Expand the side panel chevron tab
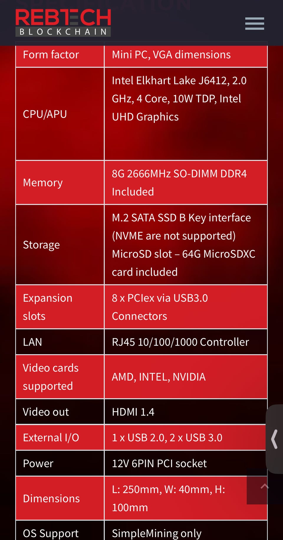Image resolution: width=283 pixels, height=540 pixels. 275,439
